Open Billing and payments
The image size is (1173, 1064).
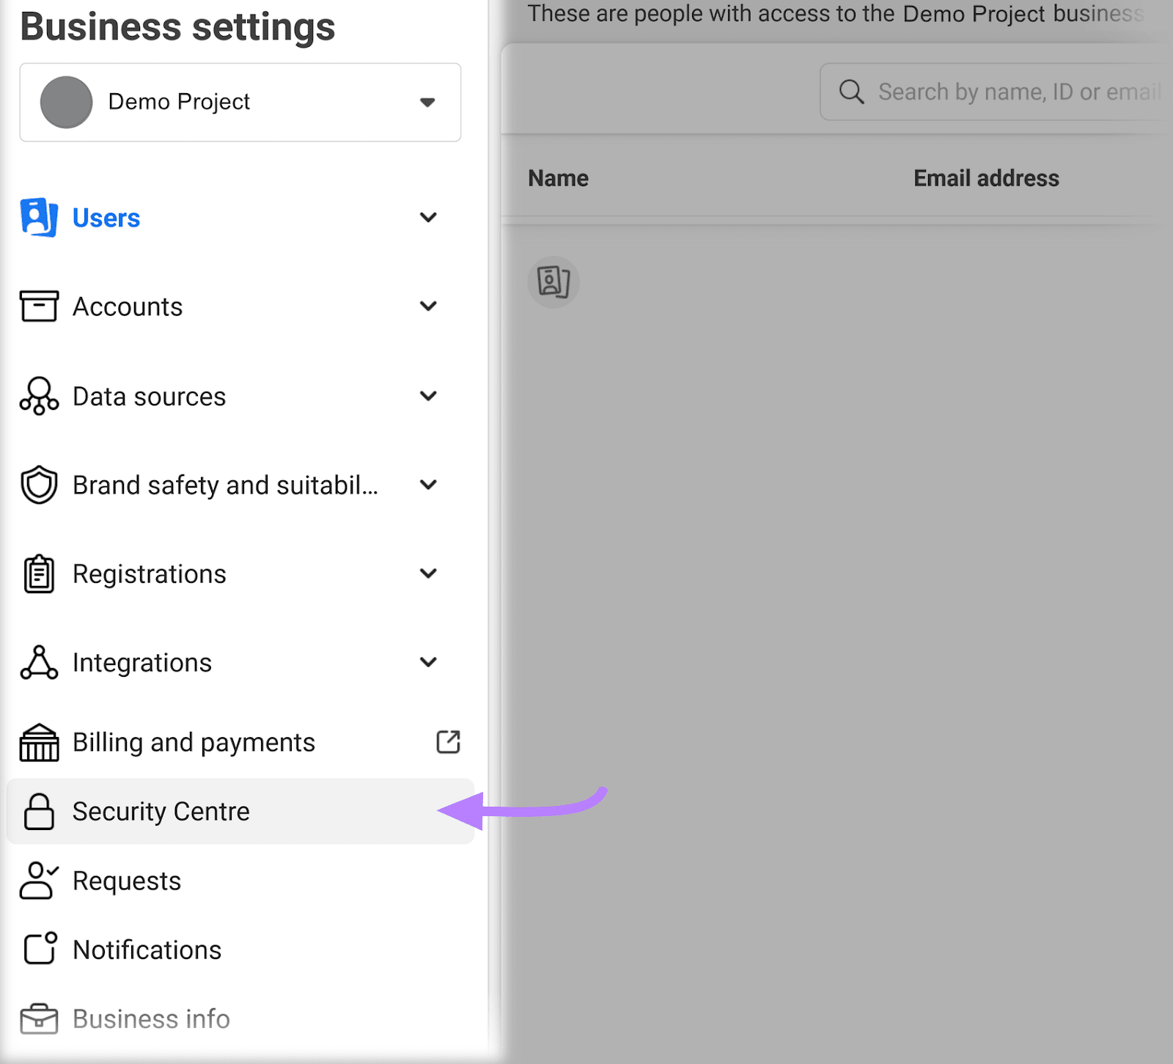click(x=194, y=742)
